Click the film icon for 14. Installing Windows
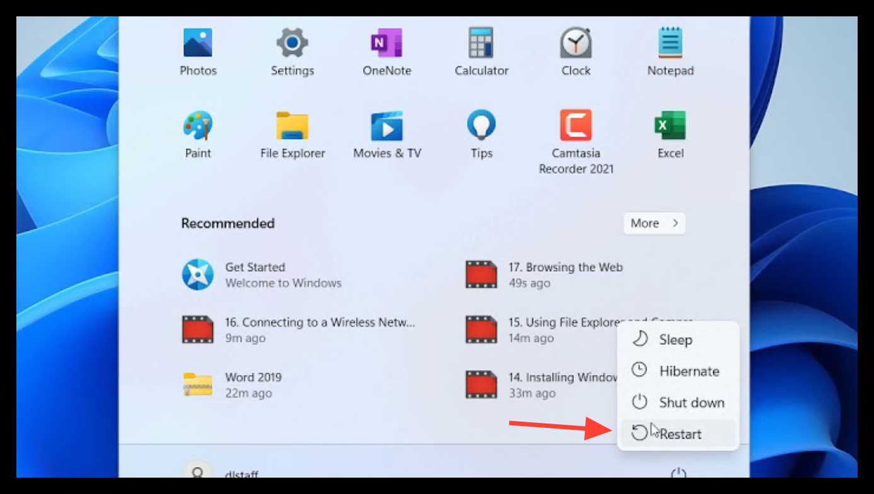Viewport: 874px width, 494px height. pos(481,385)
